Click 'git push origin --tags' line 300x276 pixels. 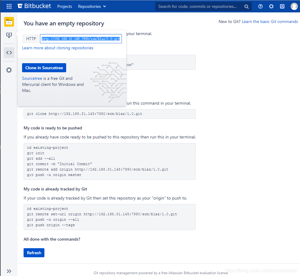click(x=51, y=225)
